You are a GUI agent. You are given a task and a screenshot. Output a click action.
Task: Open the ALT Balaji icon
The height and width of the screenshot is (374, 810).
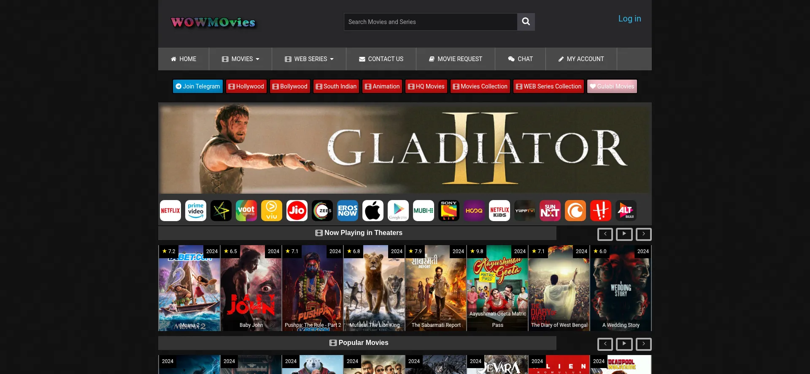click(x=626, y=211)
